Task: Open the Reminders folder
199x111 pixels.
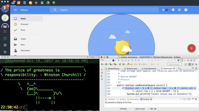Action: coord(27,51)
